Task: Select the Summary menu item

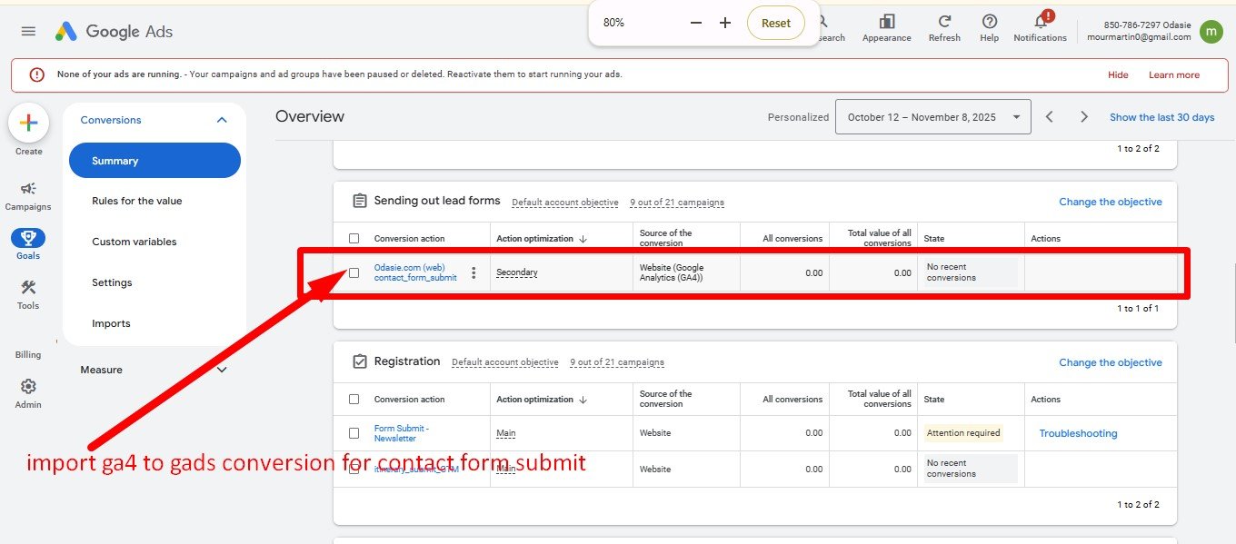Action: click(154, 161)
